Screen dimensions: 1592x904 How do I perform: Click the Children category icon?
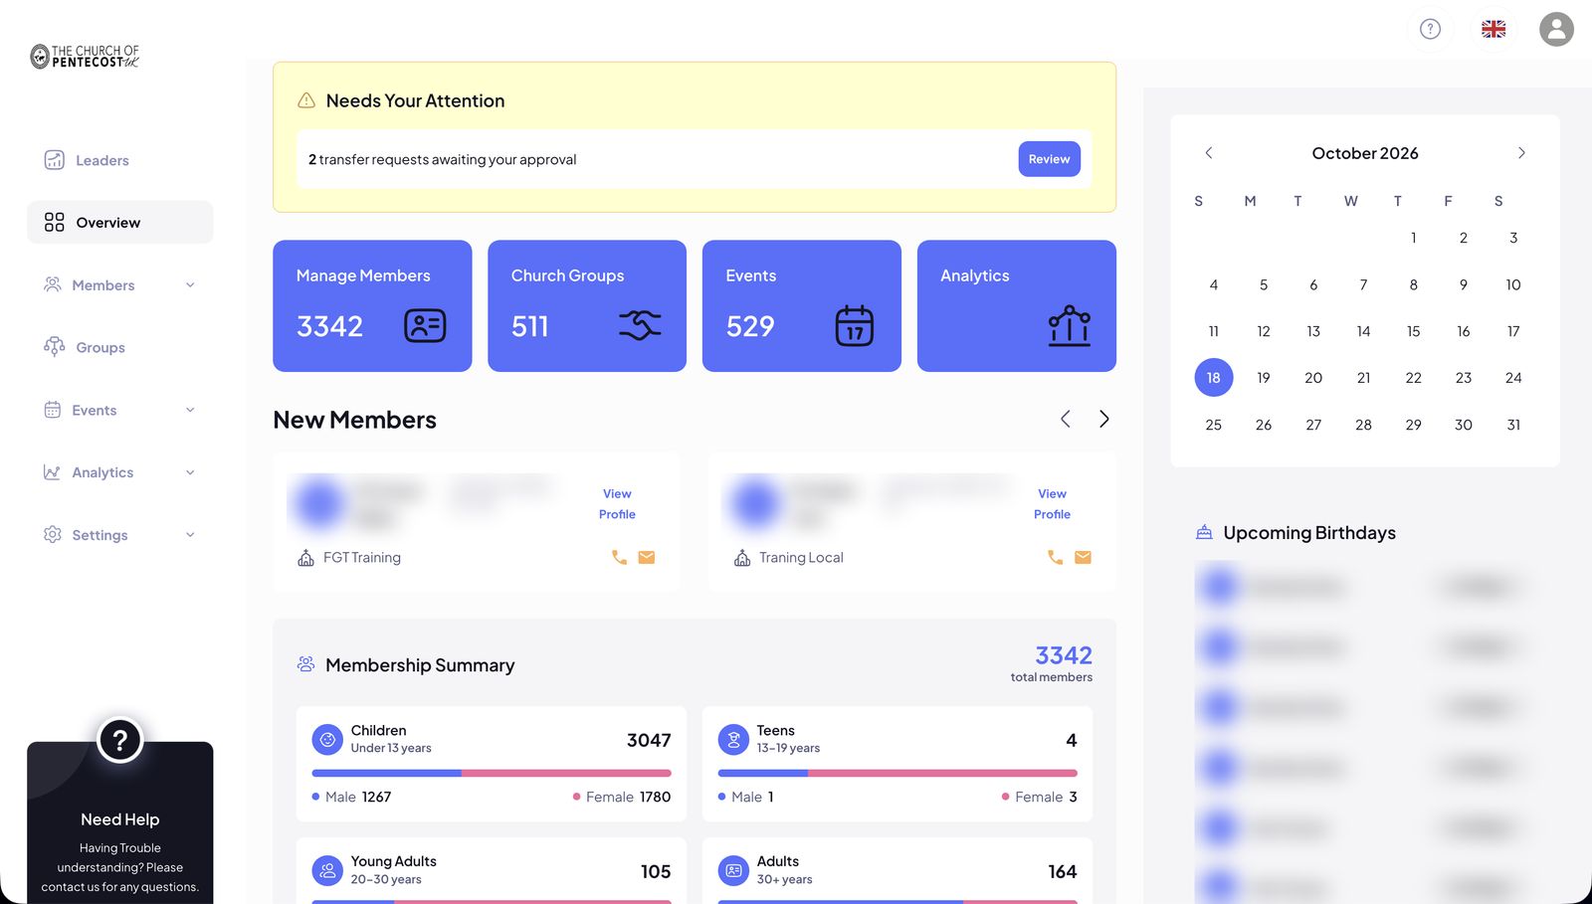327,739
